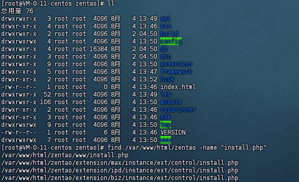Click the time 13:47 in framework row
The image size is (299, 182).
[148, 72]
